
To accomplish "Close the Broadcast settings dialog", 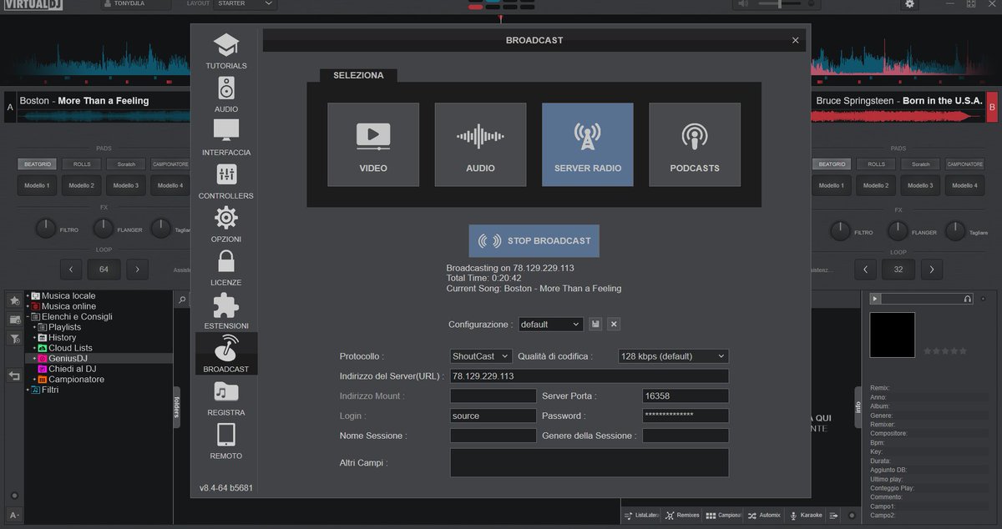I will pos(795,40).
